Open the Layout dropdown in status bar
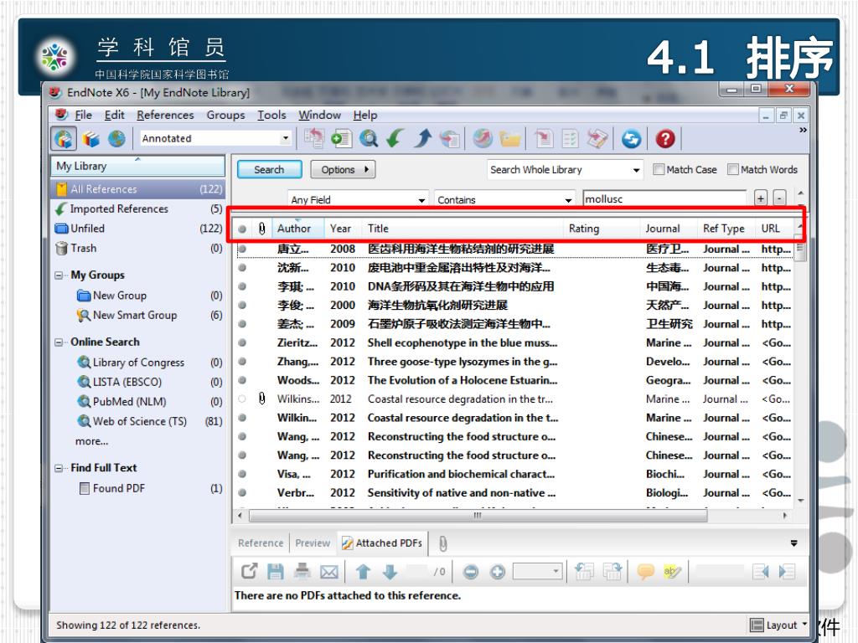 (x=778, y=625)
